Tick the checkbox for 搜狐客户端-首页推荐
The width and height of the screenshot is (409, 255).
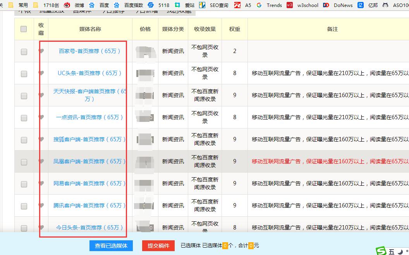point(24,140)
